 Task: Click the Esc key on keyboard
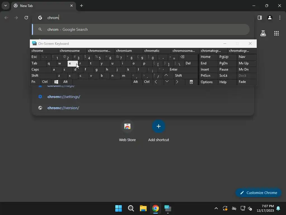(x=35, y=57)
